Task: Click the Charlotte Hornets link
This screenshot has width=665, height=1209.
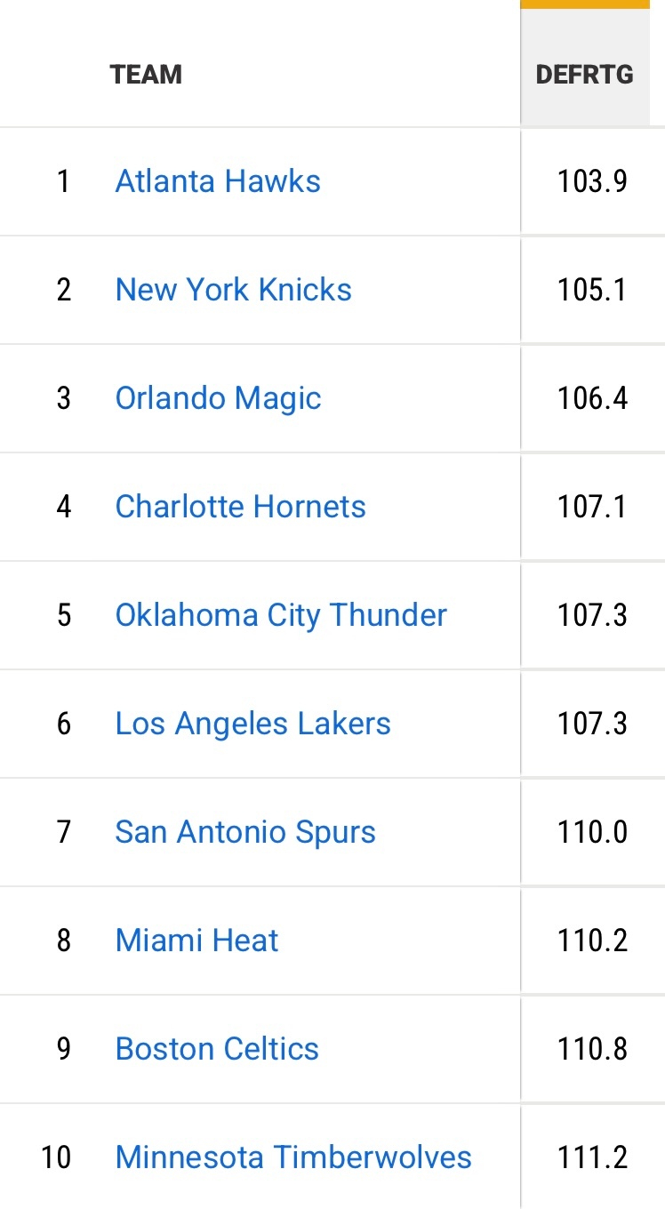Action: [240, 507]
